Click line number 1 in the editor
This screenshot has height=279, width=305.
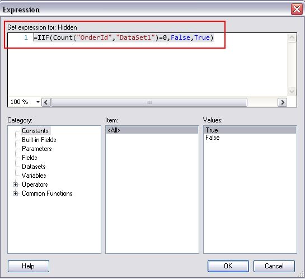click(x=26, y=37)
